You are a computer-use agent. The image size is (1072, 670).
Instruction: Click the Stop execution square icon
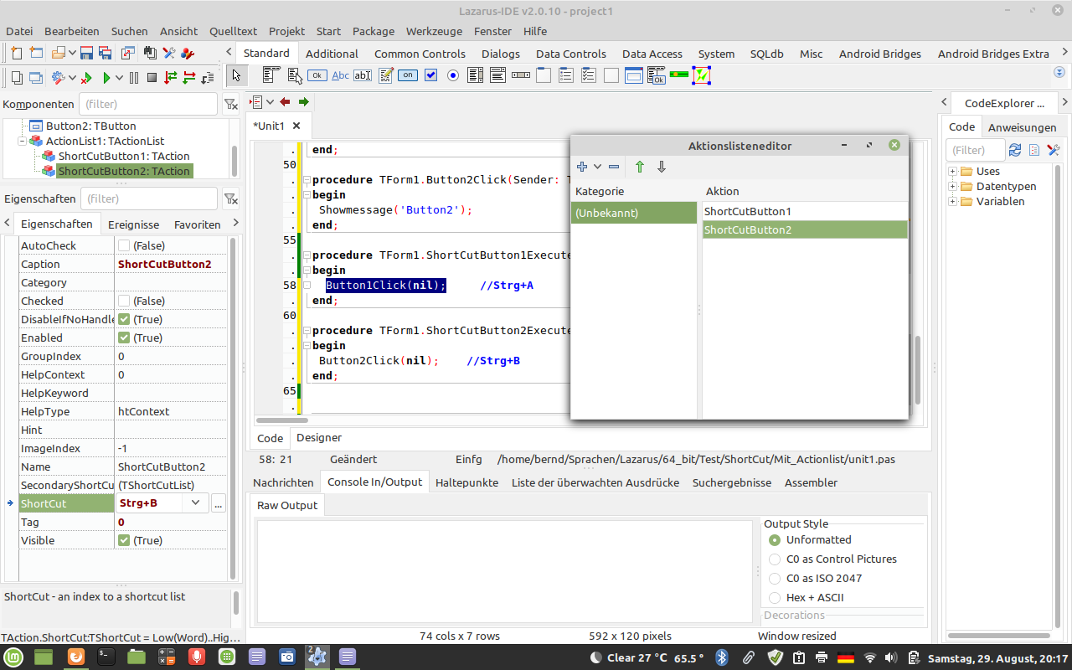(152, 78)
